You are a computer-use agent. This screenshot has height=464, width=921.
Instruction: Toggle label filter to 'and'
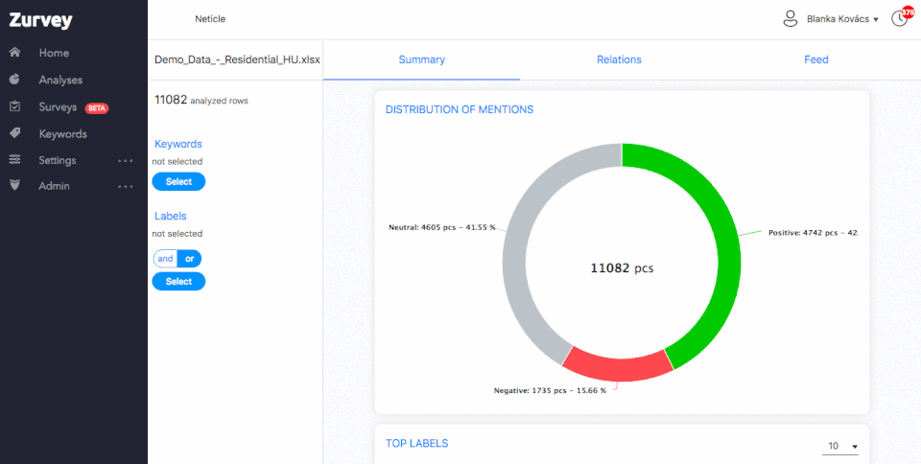coord(165,259)
